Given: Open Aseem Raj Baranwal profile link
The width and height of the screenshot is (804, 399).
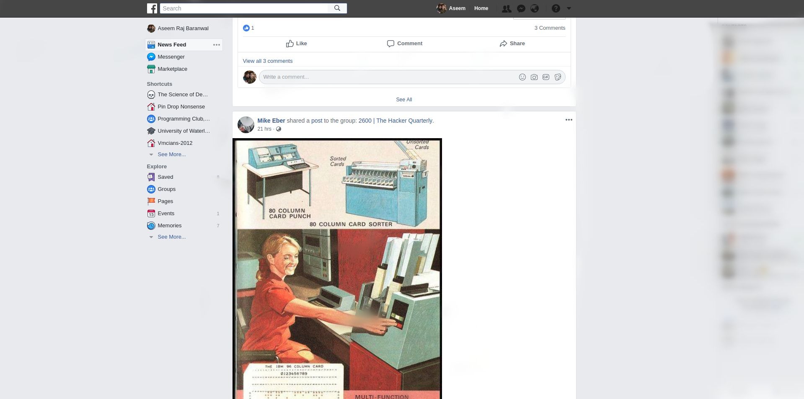Looking at the screenshot, I should pyautogui.click(x=183, y=28).
